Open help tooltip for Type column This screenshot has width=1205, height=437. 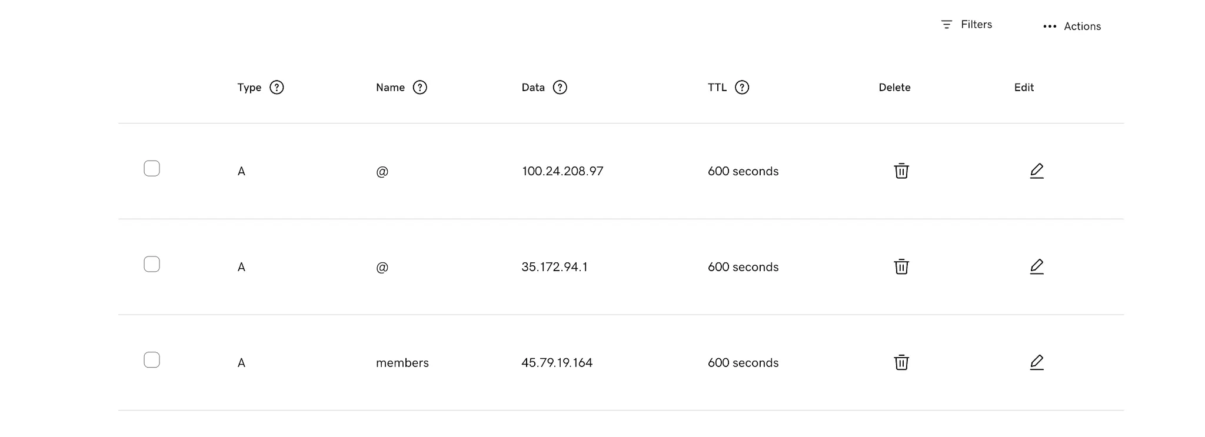tap(277, 88)
